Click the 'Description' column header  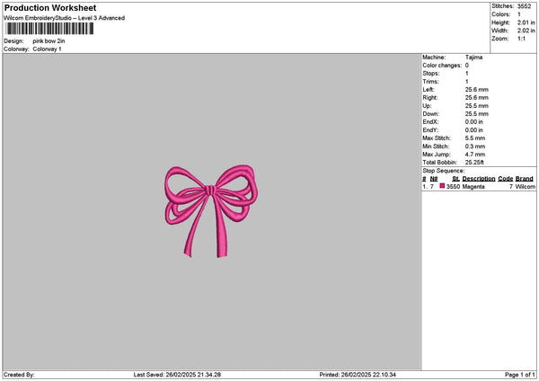pos(479,179)
